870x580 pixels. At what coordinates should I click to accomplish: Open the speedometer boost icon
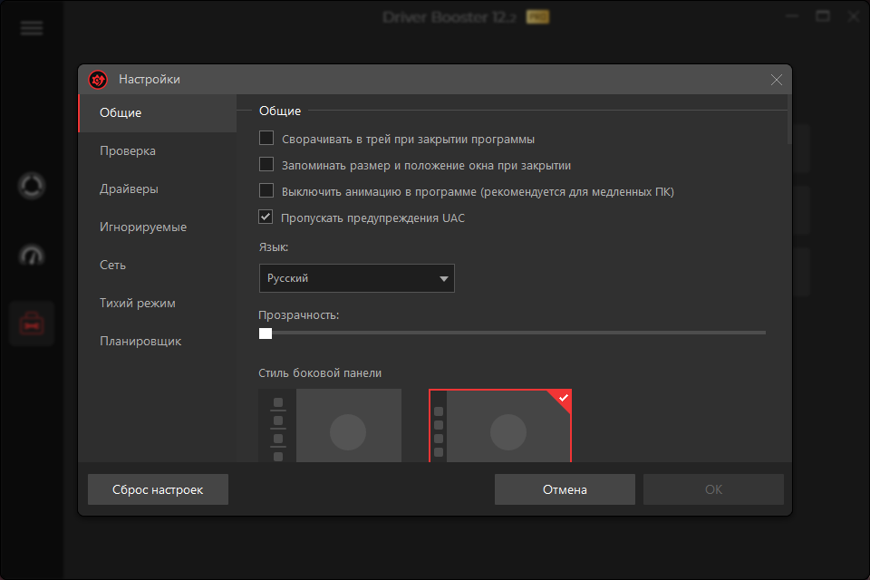coord(32,256)
